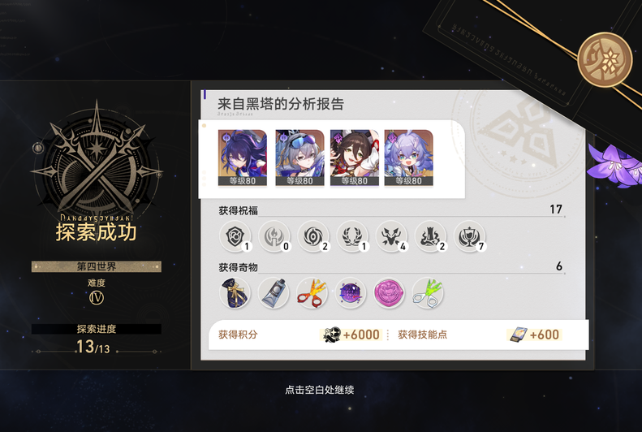Screen dimensions: 642x432
Task: Click the Destruction blessing icon showing 2
Action: 430,236
